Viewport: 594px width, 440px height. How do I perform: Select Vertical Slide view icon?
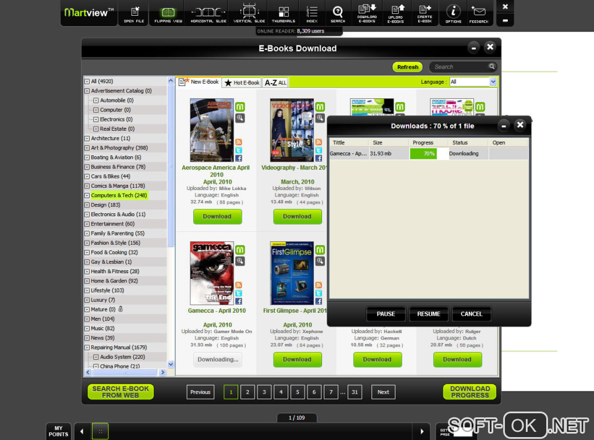pyautogui.click(x=249, y=14)
